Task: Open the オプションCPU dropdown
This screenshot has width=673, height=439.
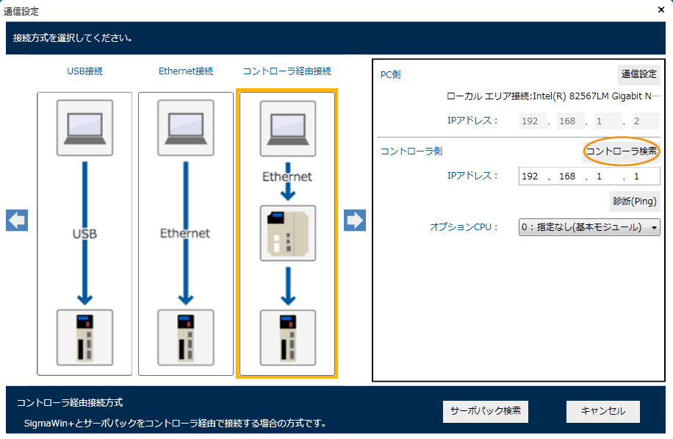Action: (589, 227)
